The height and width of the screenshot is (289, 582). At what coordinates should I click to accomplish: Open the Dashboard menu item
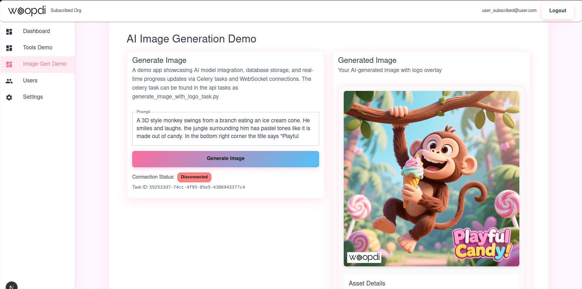(37, 31)
